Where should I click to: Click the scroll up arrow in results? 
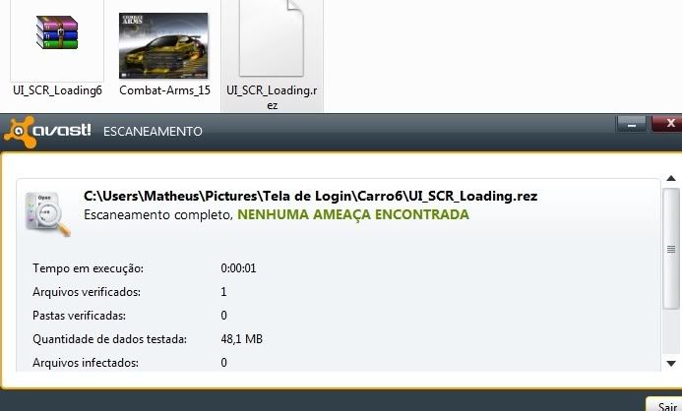[671, 178]
